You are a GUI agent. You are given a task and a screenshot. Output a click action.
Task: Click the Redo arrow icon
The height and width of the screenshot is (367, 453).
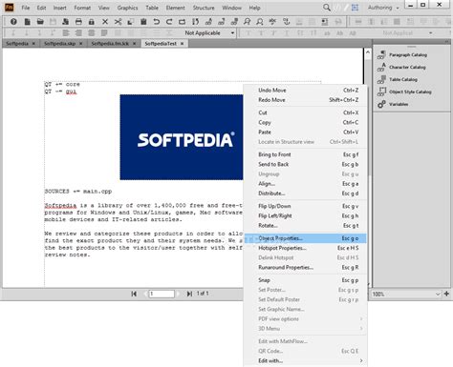coord(169,22)
